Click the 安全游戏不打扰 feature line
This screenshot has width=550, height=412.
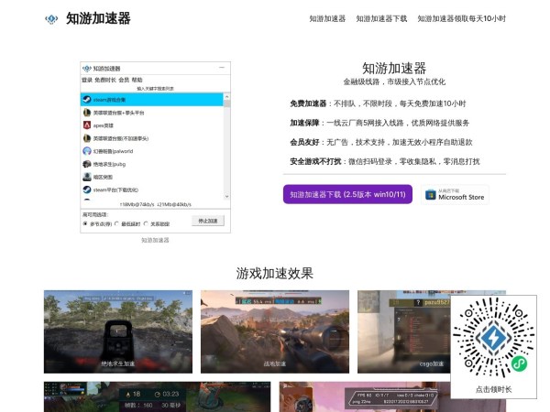tap(385, 161)
